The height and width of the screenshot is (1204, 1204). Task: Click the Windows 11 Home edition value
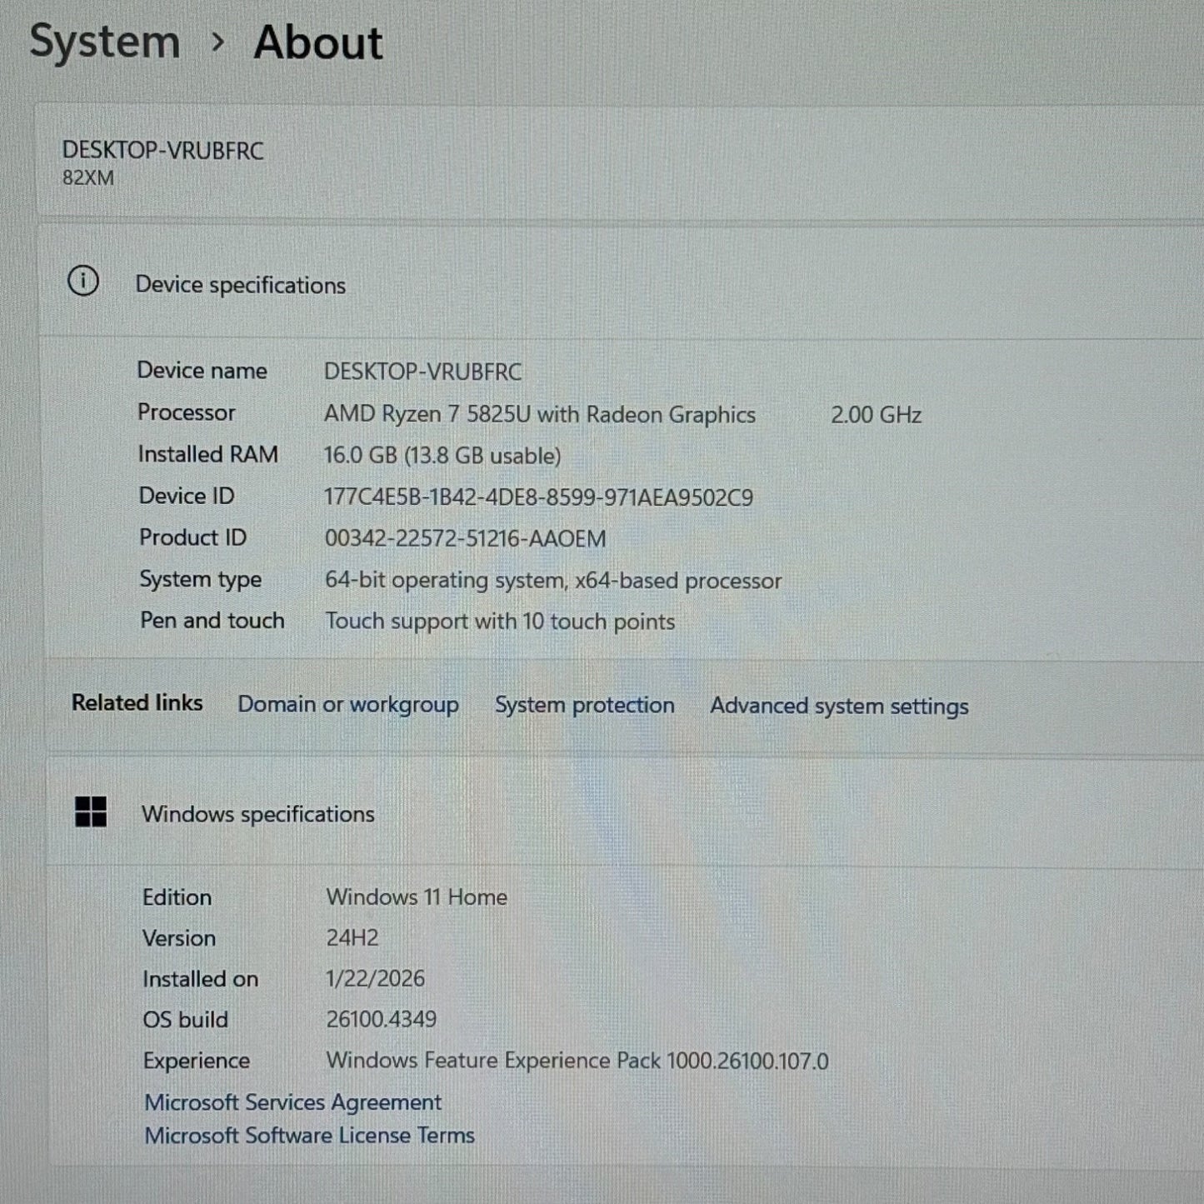point(416,897)
